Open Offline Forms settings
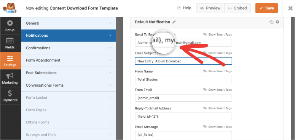 69,123
